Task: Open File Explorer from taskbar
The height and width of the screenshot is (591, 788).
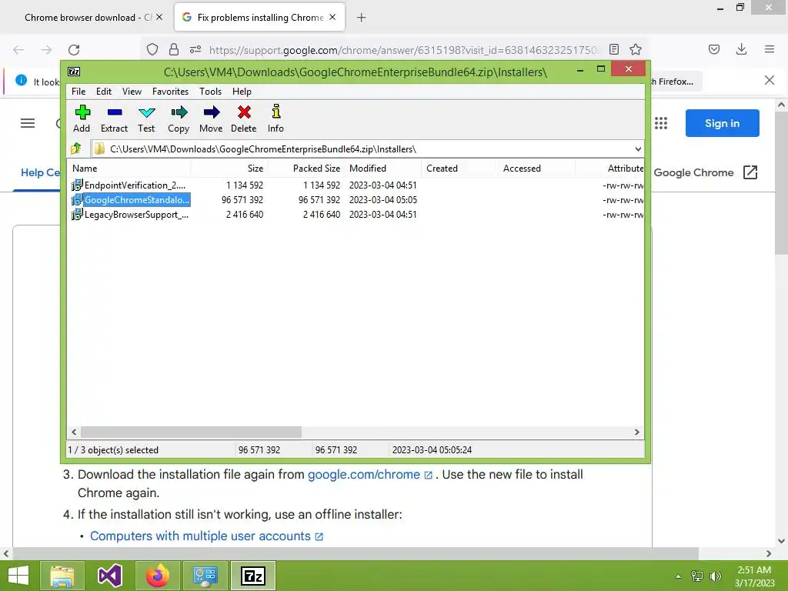Action: (62, 576)
